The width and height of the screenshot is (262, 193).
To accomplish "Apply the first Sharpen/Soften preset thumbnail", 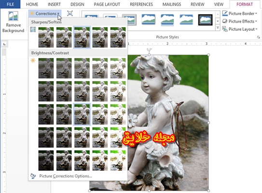I will point(46,37).
